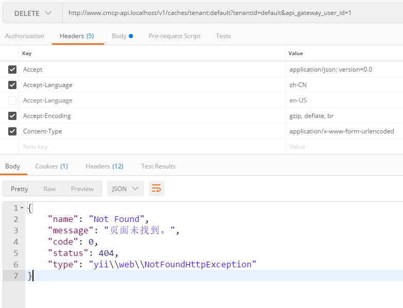Collapse JSON object fold arrow on line 1
The height and width of the screenshot is (308, 403).
pyautogui.click(x=22, y=208)
